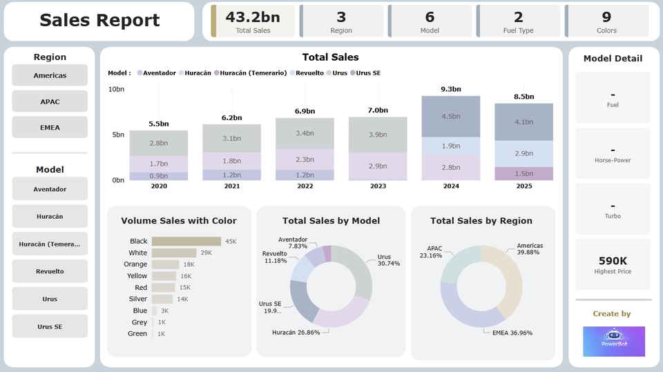
Task: Select the Urus model slicer button
Action: click(50, 299)
